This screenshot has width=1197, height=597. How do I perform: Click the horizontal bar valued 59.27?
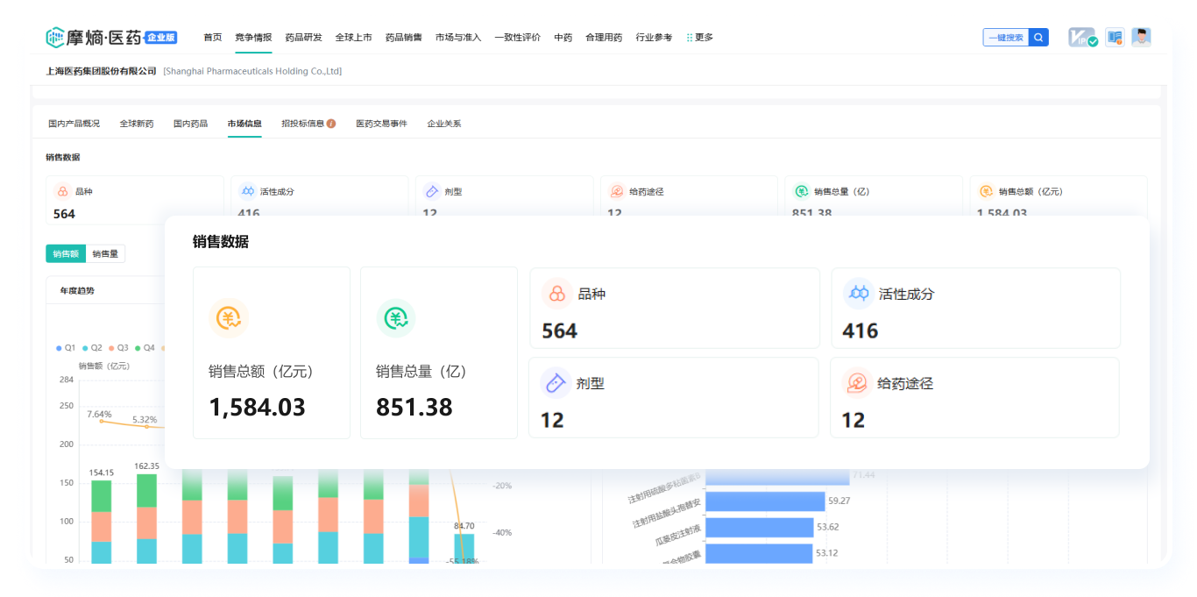[x=765, y=501]
